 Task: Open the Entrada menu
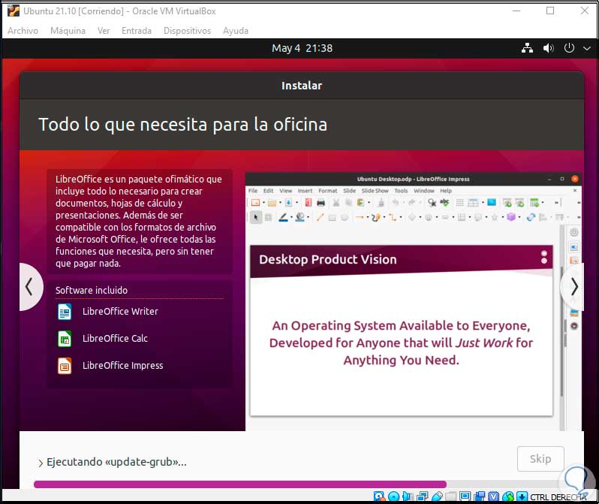coord(137,31)
